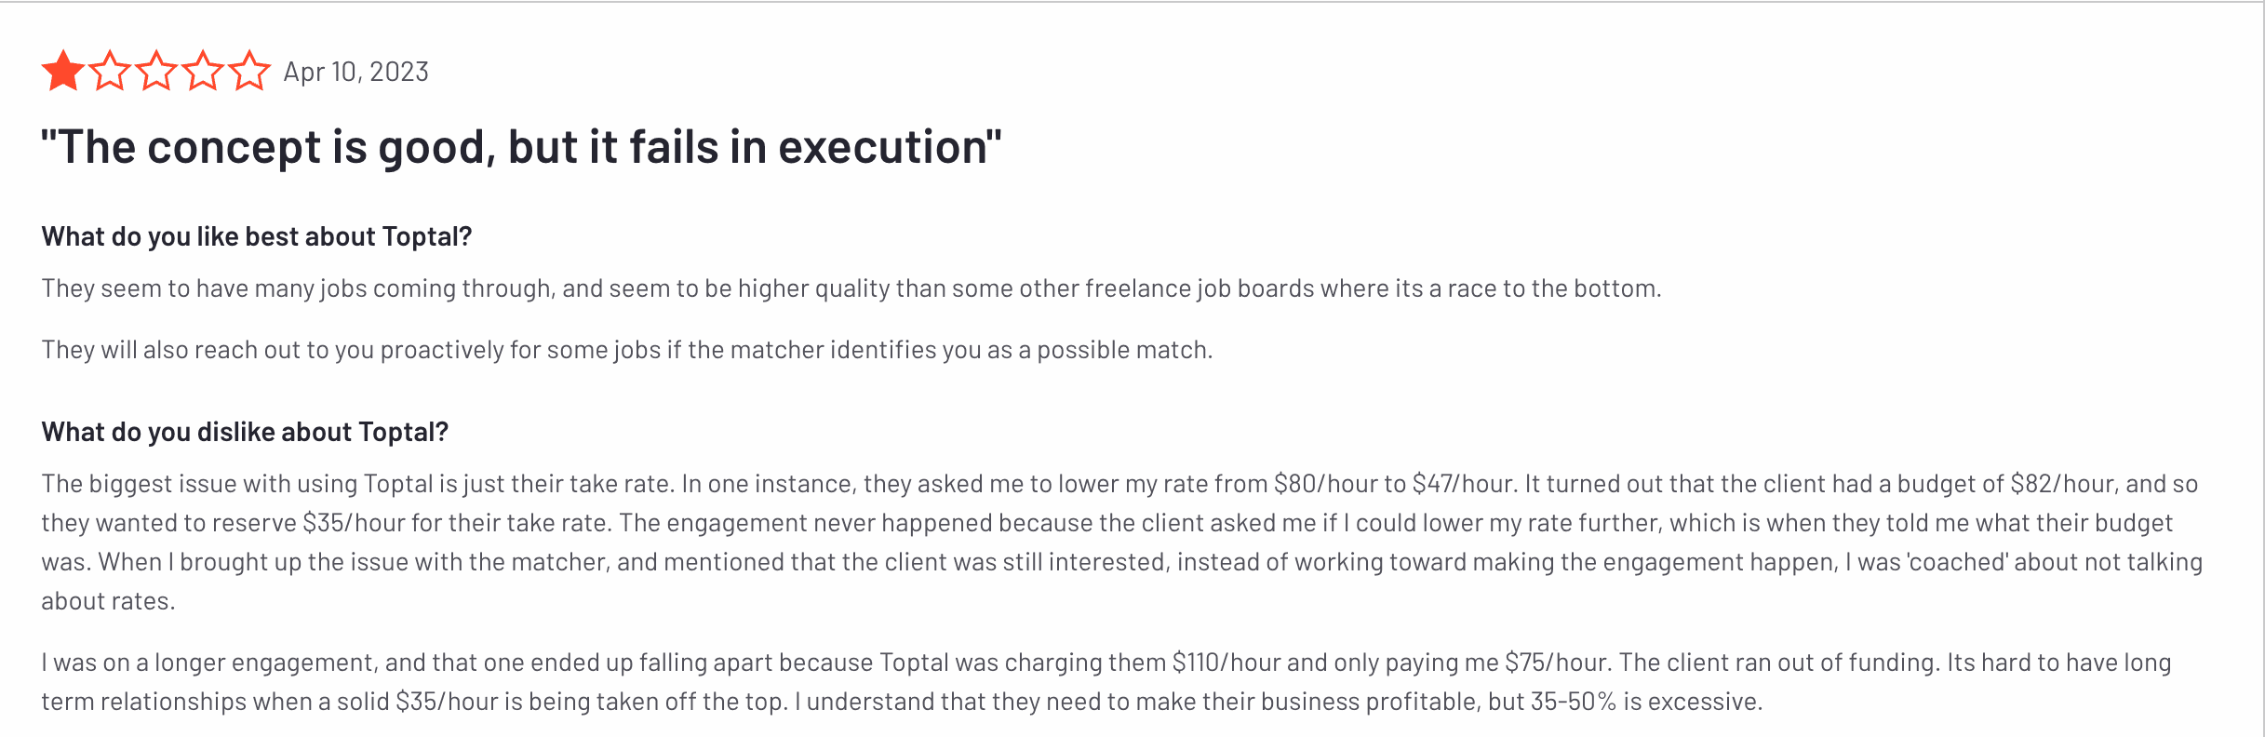
Task: Click the "about rates." ending line
Action: coord(108,601)
